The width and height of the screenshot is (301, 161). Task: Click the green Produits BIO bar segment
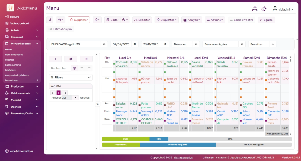coord(121,145)
